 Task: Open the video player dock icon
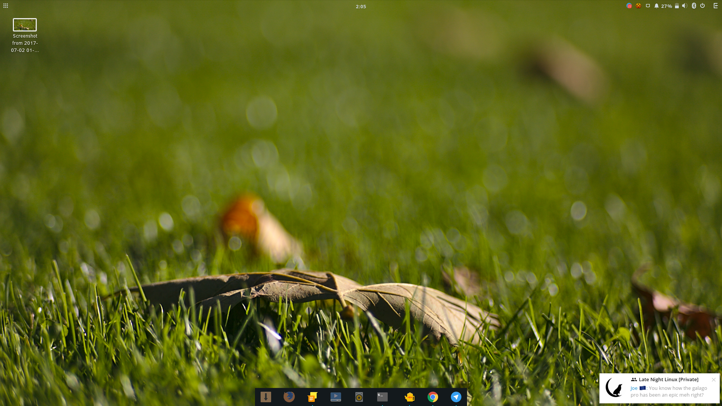tap(336, 397)
